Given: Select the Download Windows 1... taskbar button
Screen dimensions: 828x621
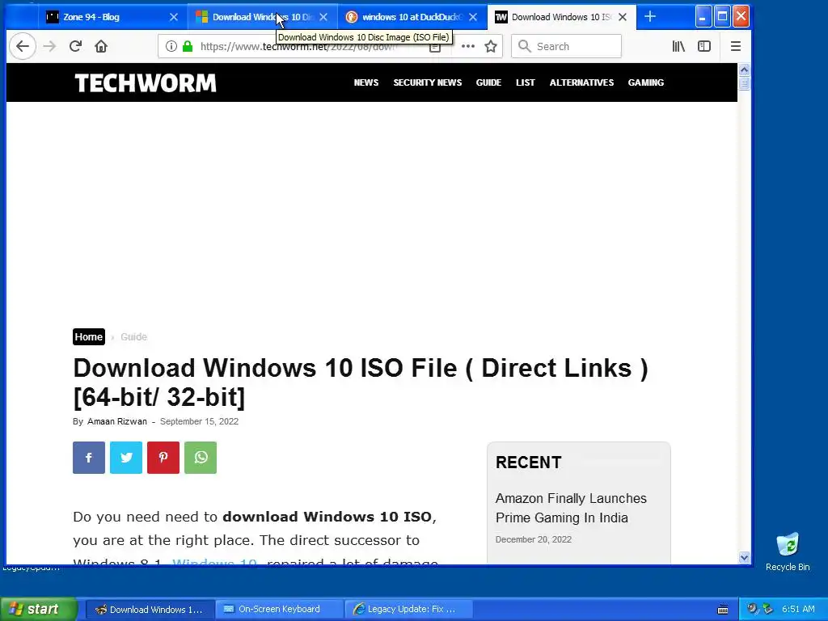Looking at the screenshot, I should (150, 610).
